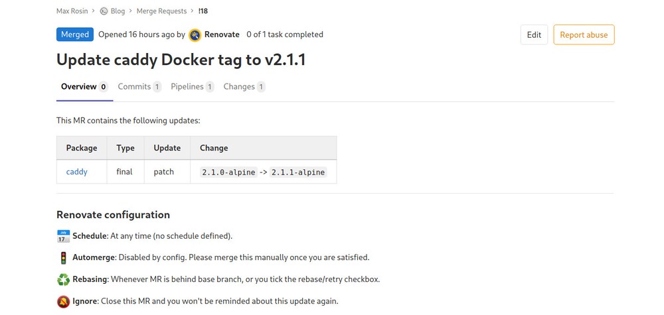Click the Renovate bot avatar icon
This screenshot has height=315, width=664.
click(x=195, y=34)
